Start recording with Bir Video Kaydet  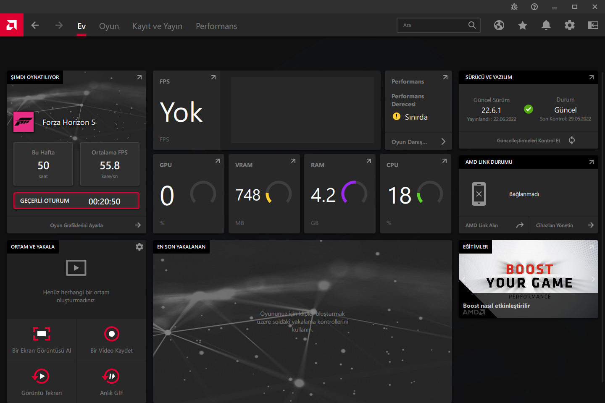click(111, 340)
